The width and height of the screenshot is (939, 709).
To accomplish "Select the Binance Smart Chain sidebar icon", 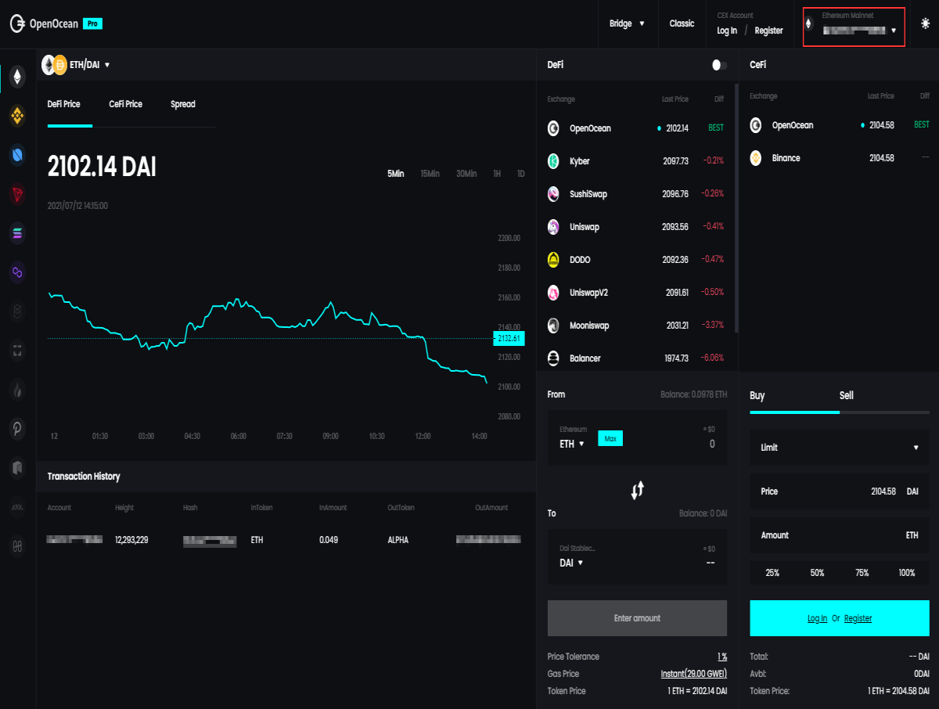I will coord(17,116).
